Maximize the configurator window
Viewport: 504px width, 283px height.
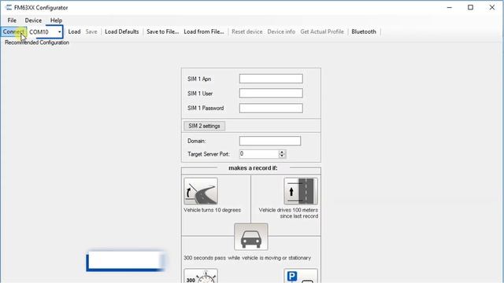pos(471,7)
